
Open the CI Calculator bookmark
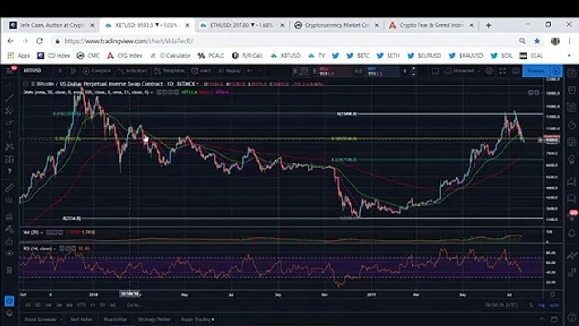(x=170, y=56)
